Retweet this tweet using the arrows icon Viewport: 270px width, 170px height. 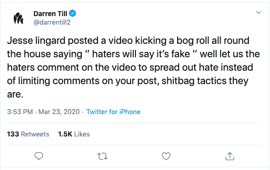point(102,157)
